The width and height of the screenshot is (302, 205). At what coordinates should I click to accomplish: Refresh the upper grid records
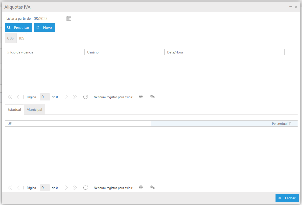coord(85,97)
